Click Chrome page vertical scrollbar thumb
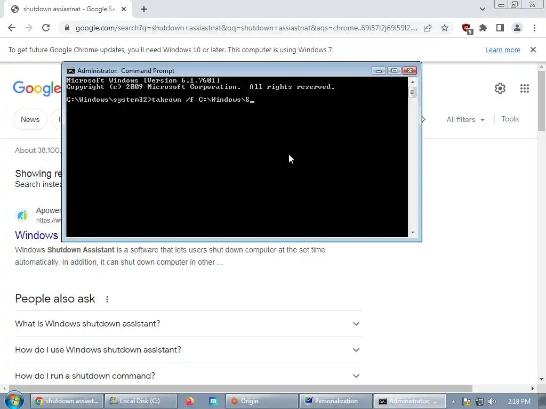Screen dimensions: 546x409 (541, 101)
